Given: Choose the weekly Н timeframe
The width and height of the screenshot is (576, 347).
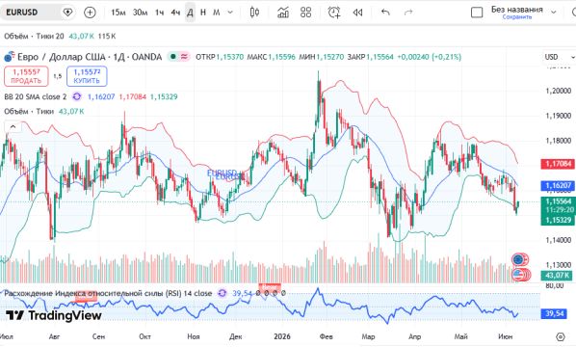Looking at the screenshot, I should pyautogui.click(x=203, y=13).
